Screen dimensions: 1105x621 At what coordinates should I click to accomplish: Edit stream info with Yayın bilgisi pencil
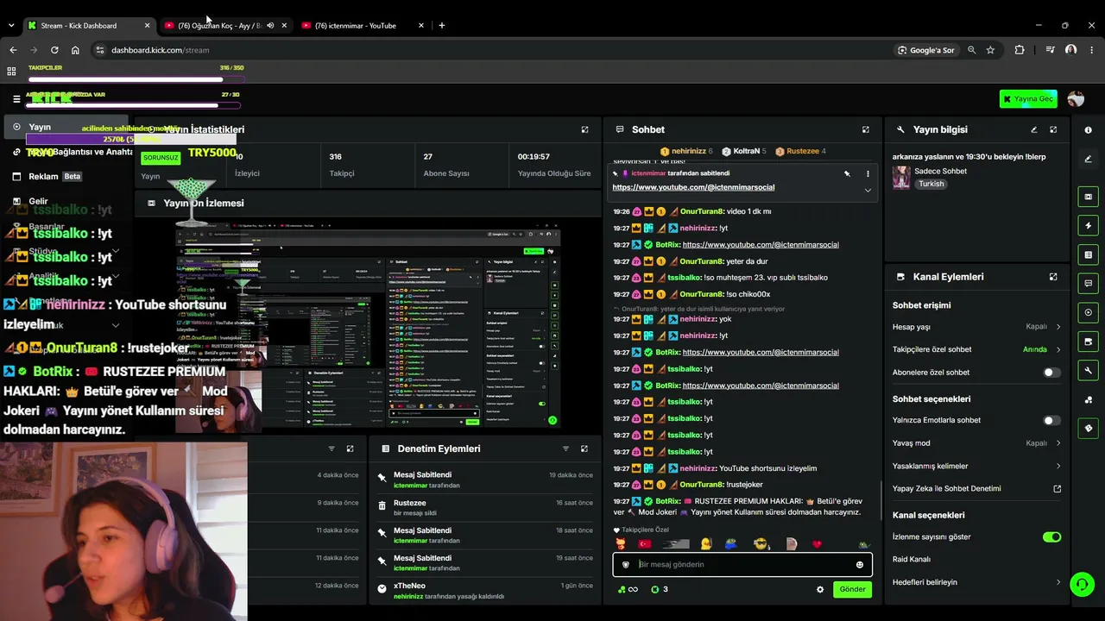tap(1033, 129)
